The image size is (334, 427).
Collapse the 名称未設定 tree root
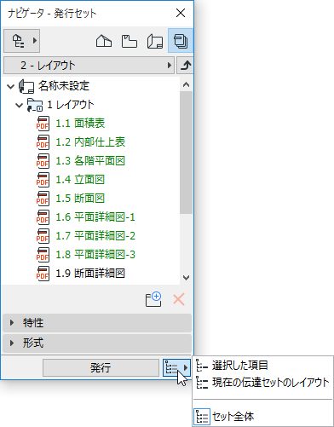11,86
